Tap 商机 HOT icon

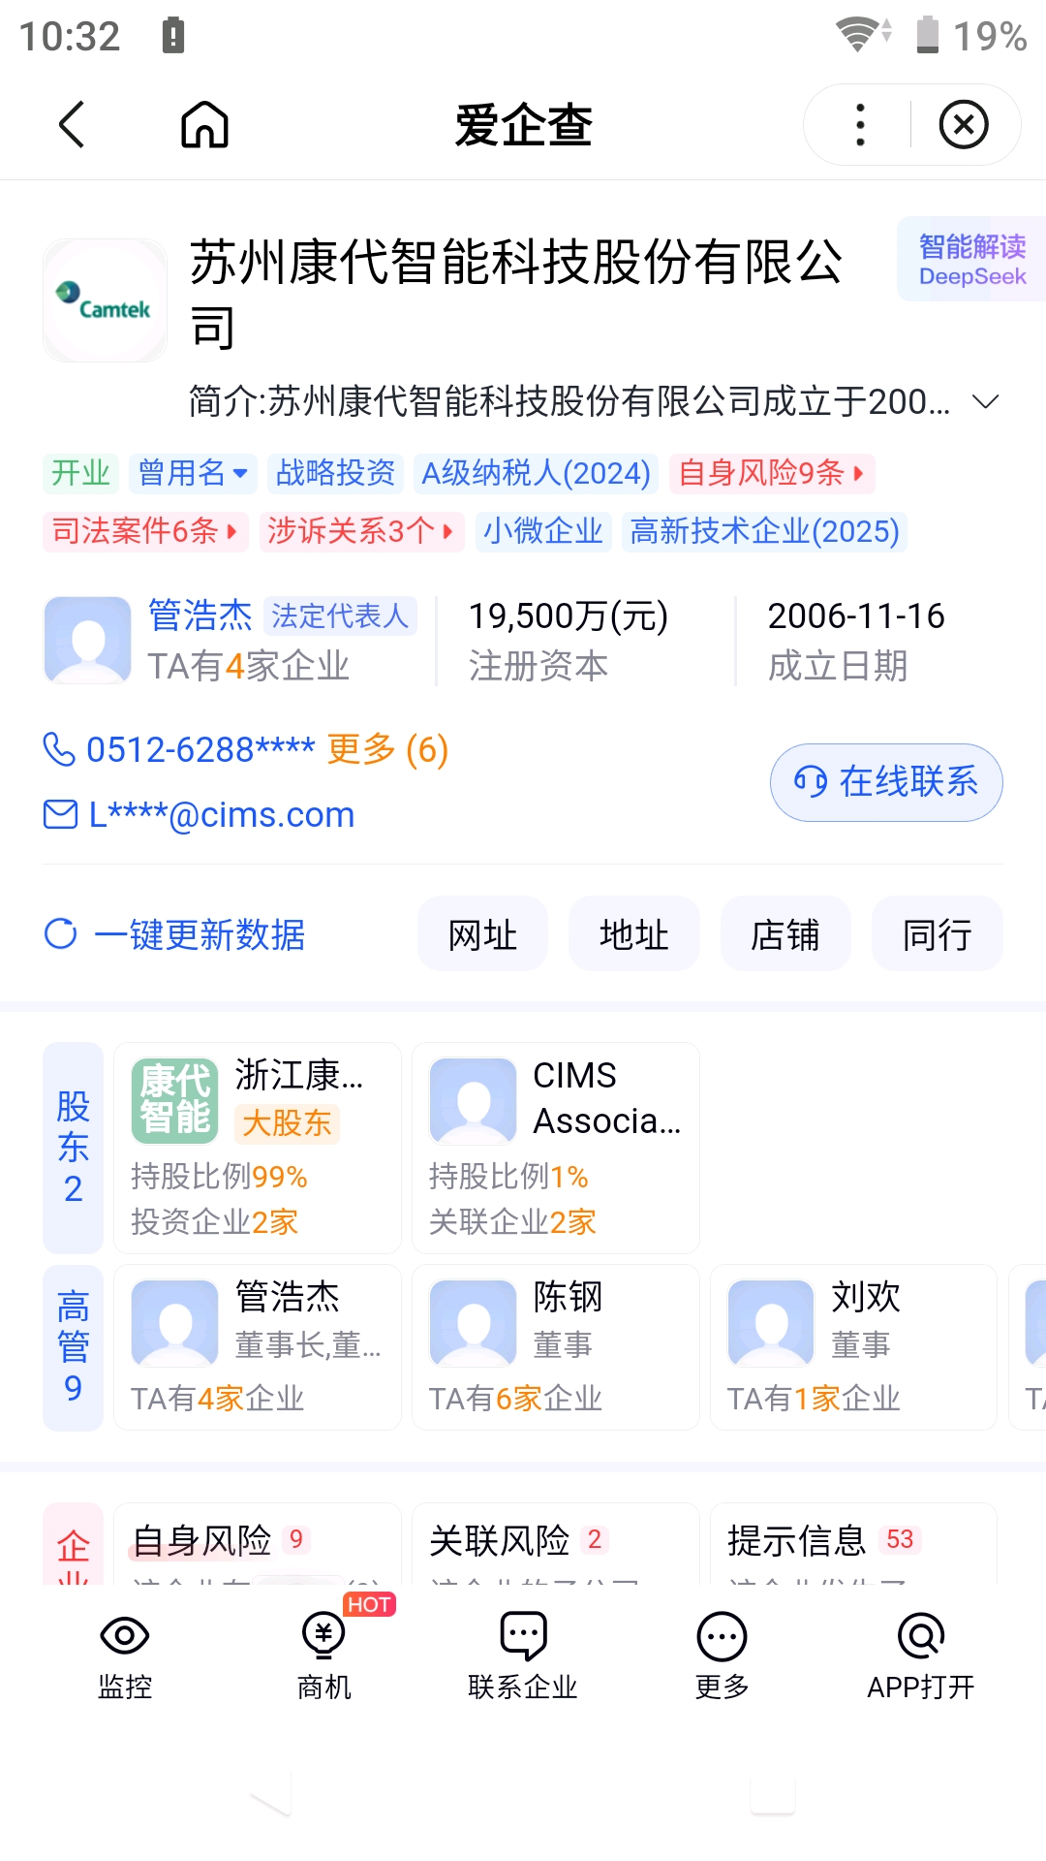click(x=324, y=1636)
